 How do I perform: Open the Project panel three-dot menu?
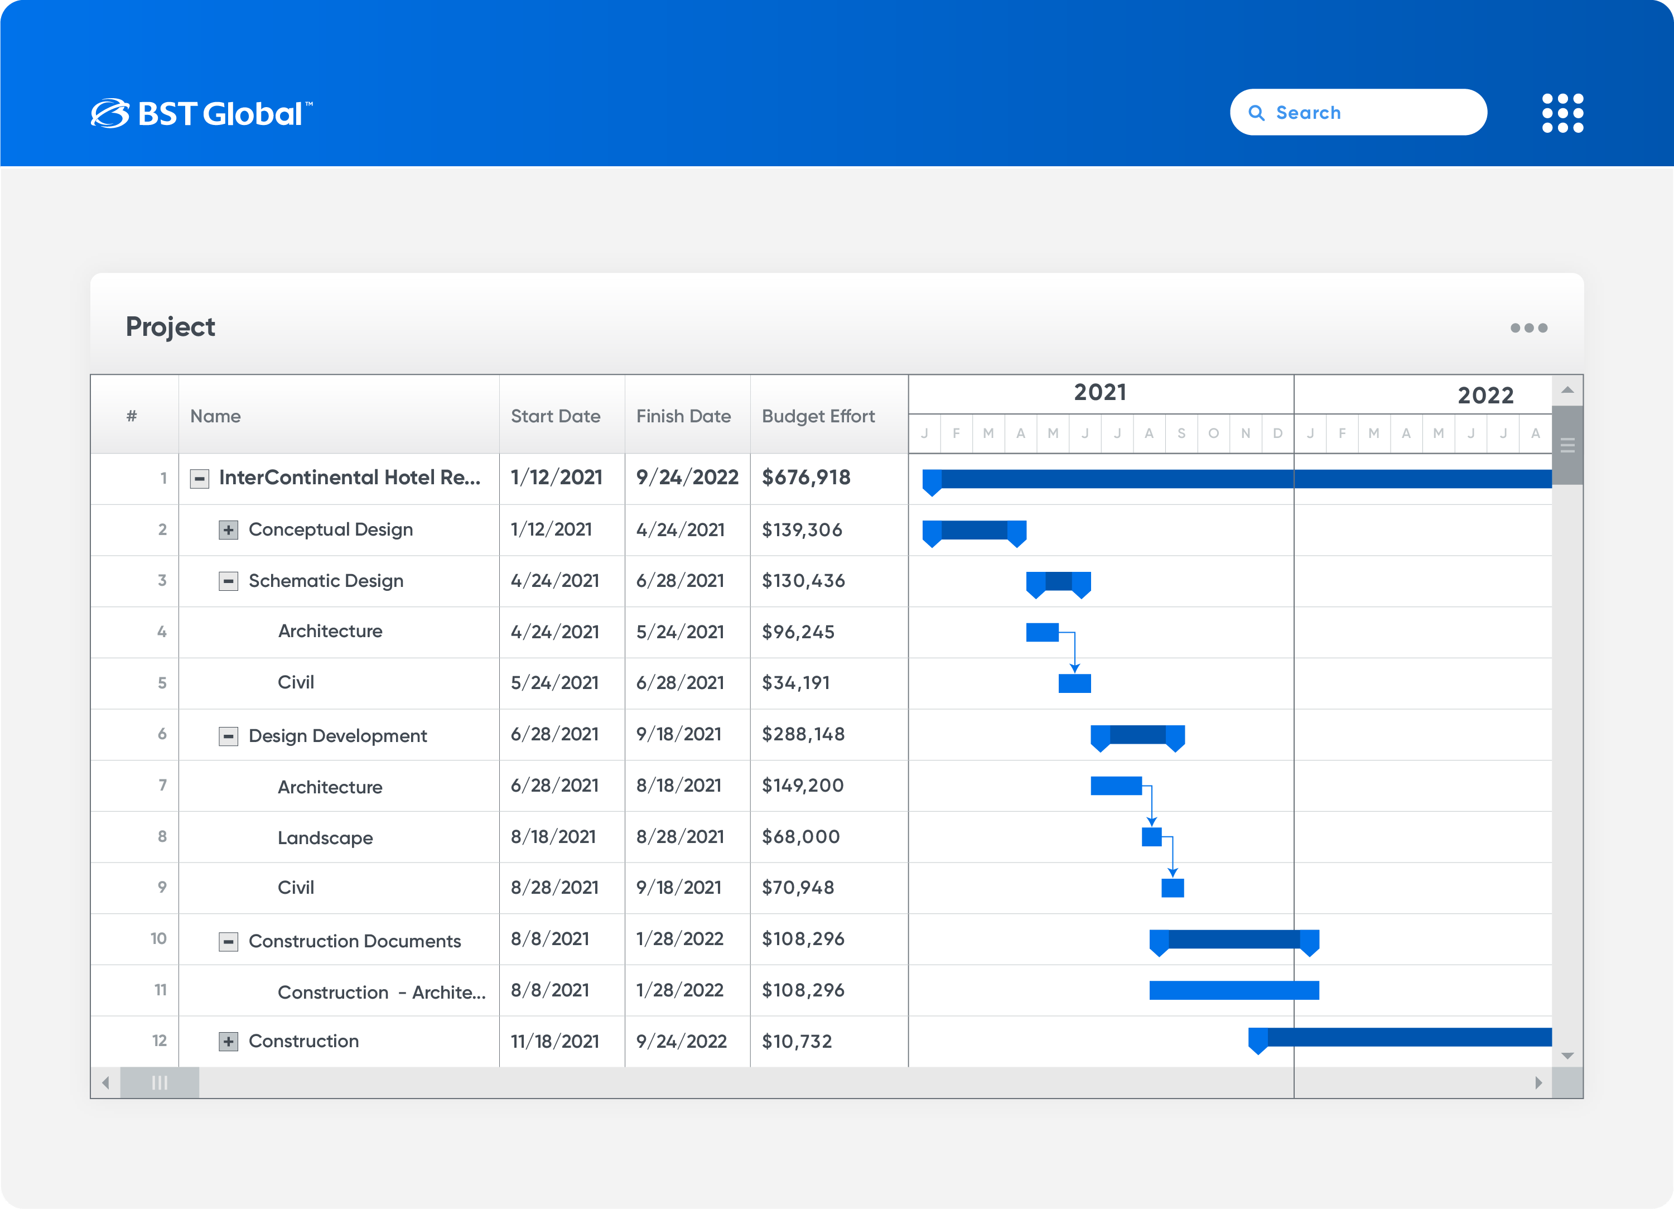tap(1528, 327)
